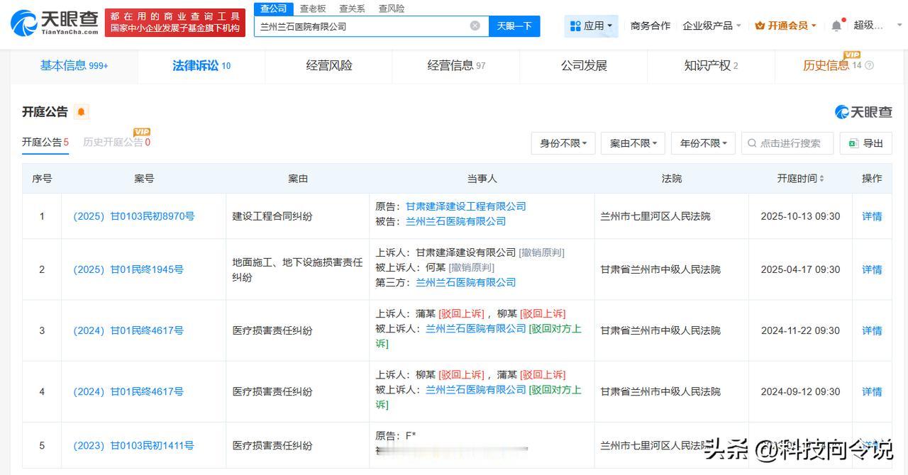Click the help icon next to 历史信息
The height and width of the screenshot is (475, 908).
[870, 66]
